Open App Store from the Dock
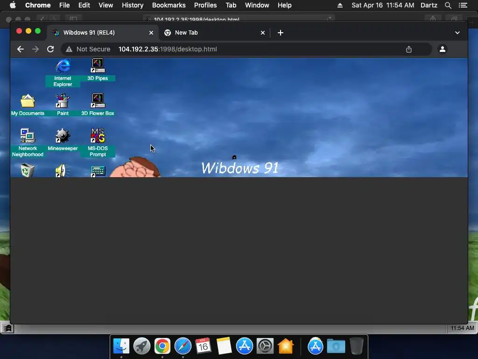 [x=245, y=346]
